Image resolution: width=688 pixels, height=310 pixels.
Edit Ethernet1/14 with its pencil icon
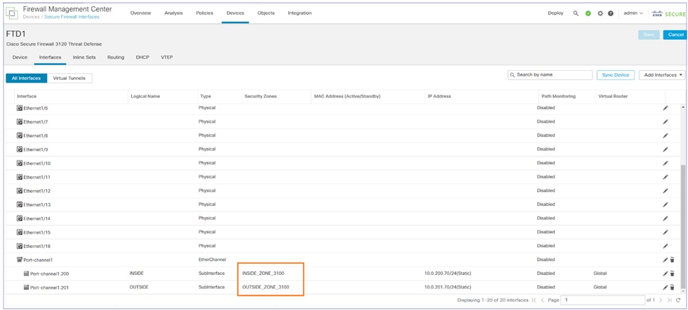(x=665, y=218)
